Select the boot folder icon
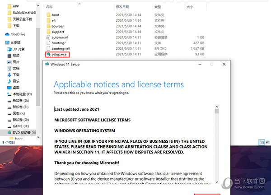This screenshot has width=271, height=195. (48, 15)
